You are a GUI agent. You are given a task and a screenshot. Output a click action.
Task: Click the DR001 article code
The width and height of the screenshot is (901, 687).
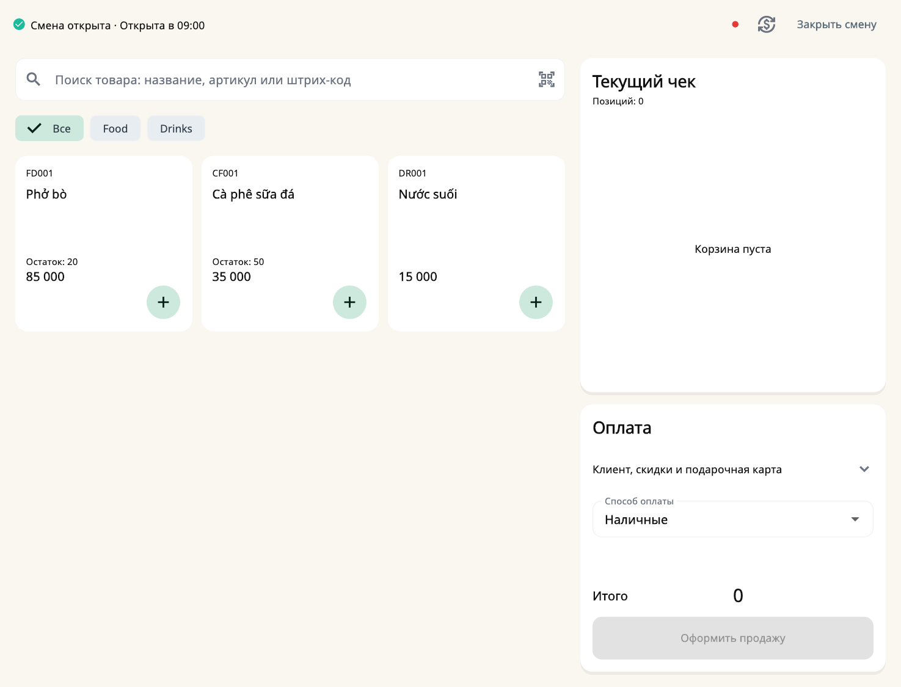[412, 173]
